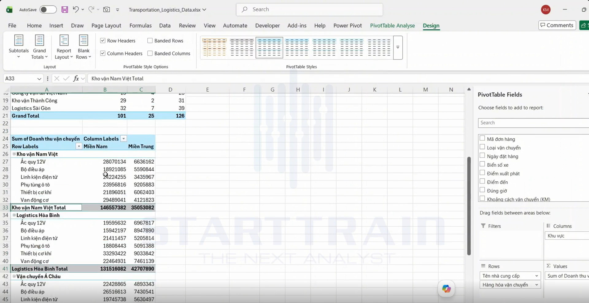Screen dimensions: 589x303
Task: Open the Formulas ribbon tab
Action: click(x=141, y=25)
